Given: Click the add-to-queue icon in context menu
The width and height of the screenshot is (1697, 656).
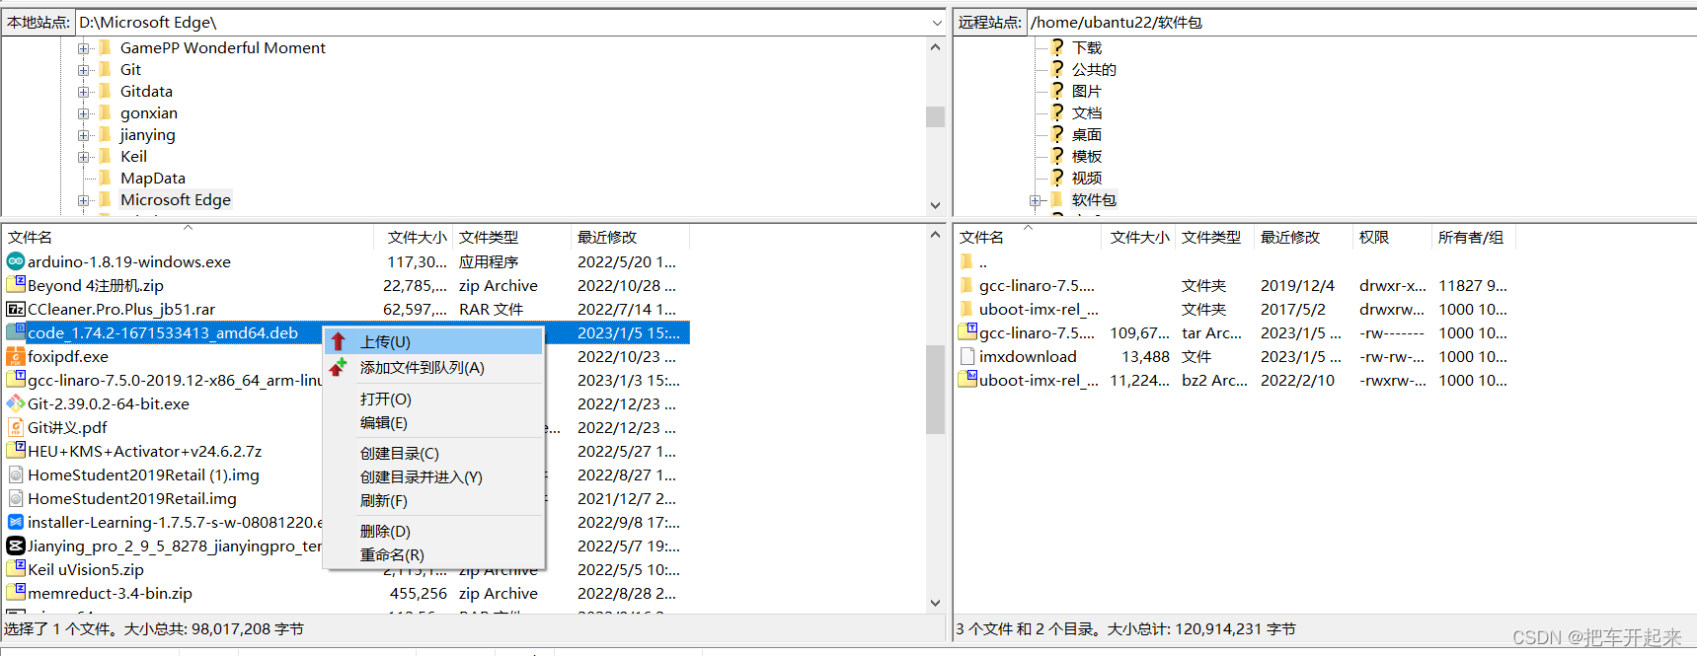Looking at the screenshot, I should (x=339, y=367).
